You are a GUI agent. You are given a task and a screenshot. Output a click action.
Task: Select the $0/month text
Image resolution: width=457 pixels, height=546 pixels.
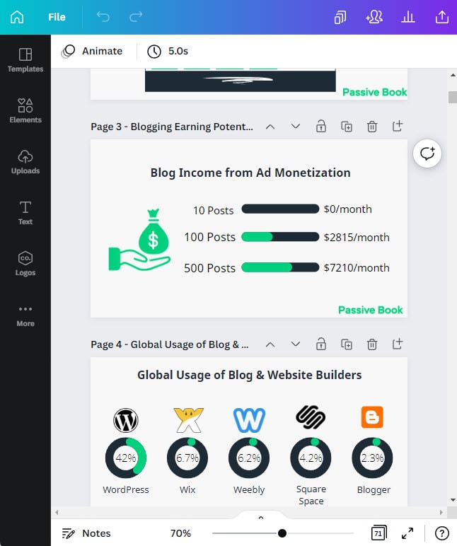pos(347,209)
